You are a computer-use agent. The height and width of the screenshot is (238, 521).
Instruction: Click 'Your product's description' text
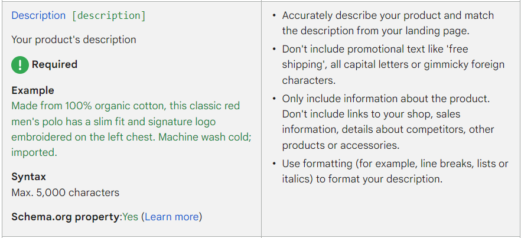click(x=74, y=40)
